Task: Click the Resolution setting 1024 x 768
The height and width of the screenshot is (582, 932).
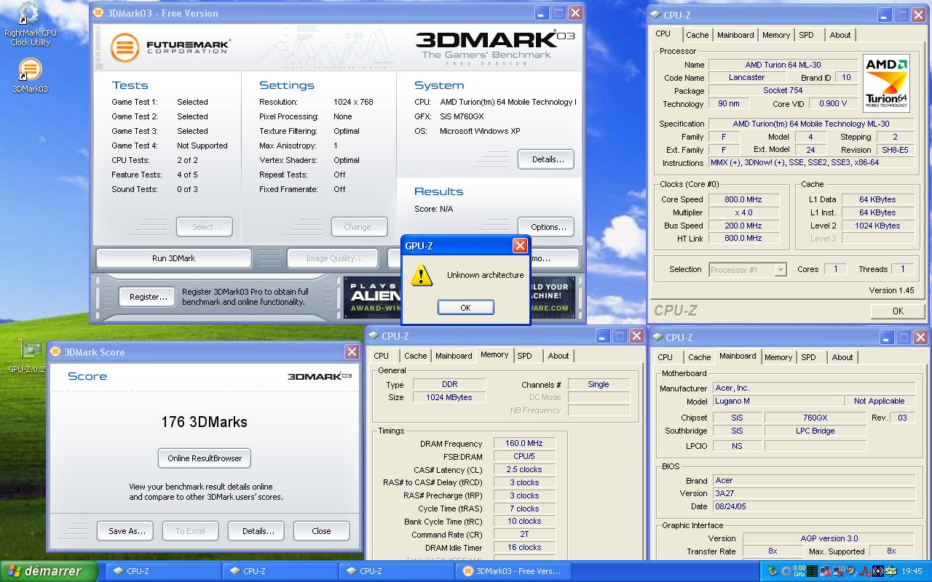Action: point(353,102)
